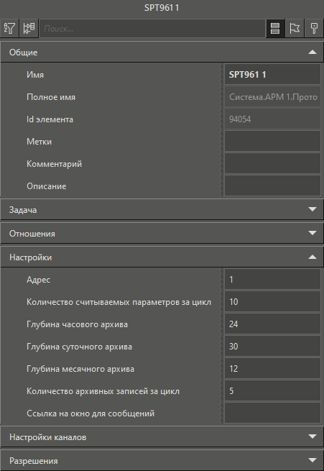The height and width of the screenshot is (471, 324).
Task: Toggle the grouped list view icon
Action: 275,29
